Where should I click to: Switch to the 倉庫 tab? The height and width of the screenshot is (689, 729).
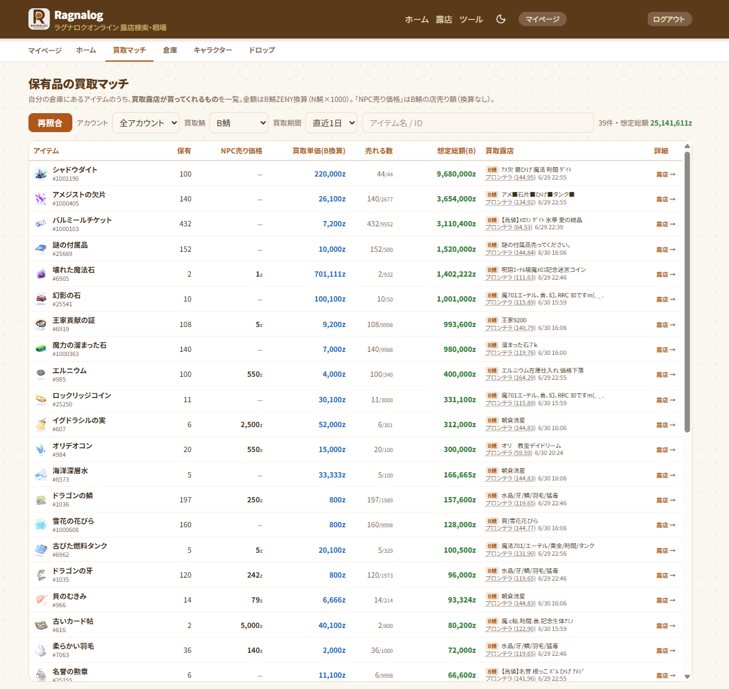coord(170,50)
